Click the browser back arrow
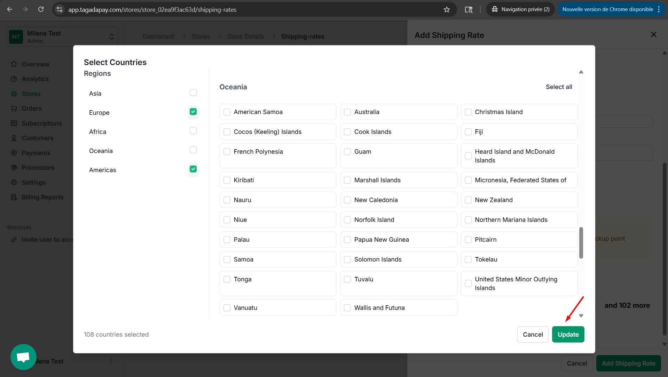 10,9
